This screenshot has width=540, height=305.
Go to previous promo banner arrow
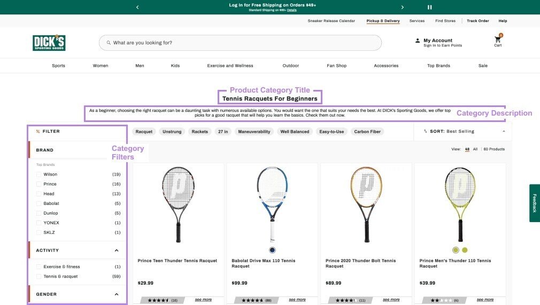coord(137,7)
